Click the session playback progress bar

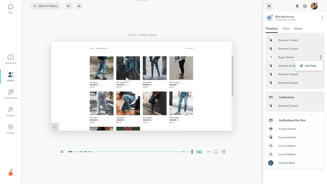pos(131,152)
